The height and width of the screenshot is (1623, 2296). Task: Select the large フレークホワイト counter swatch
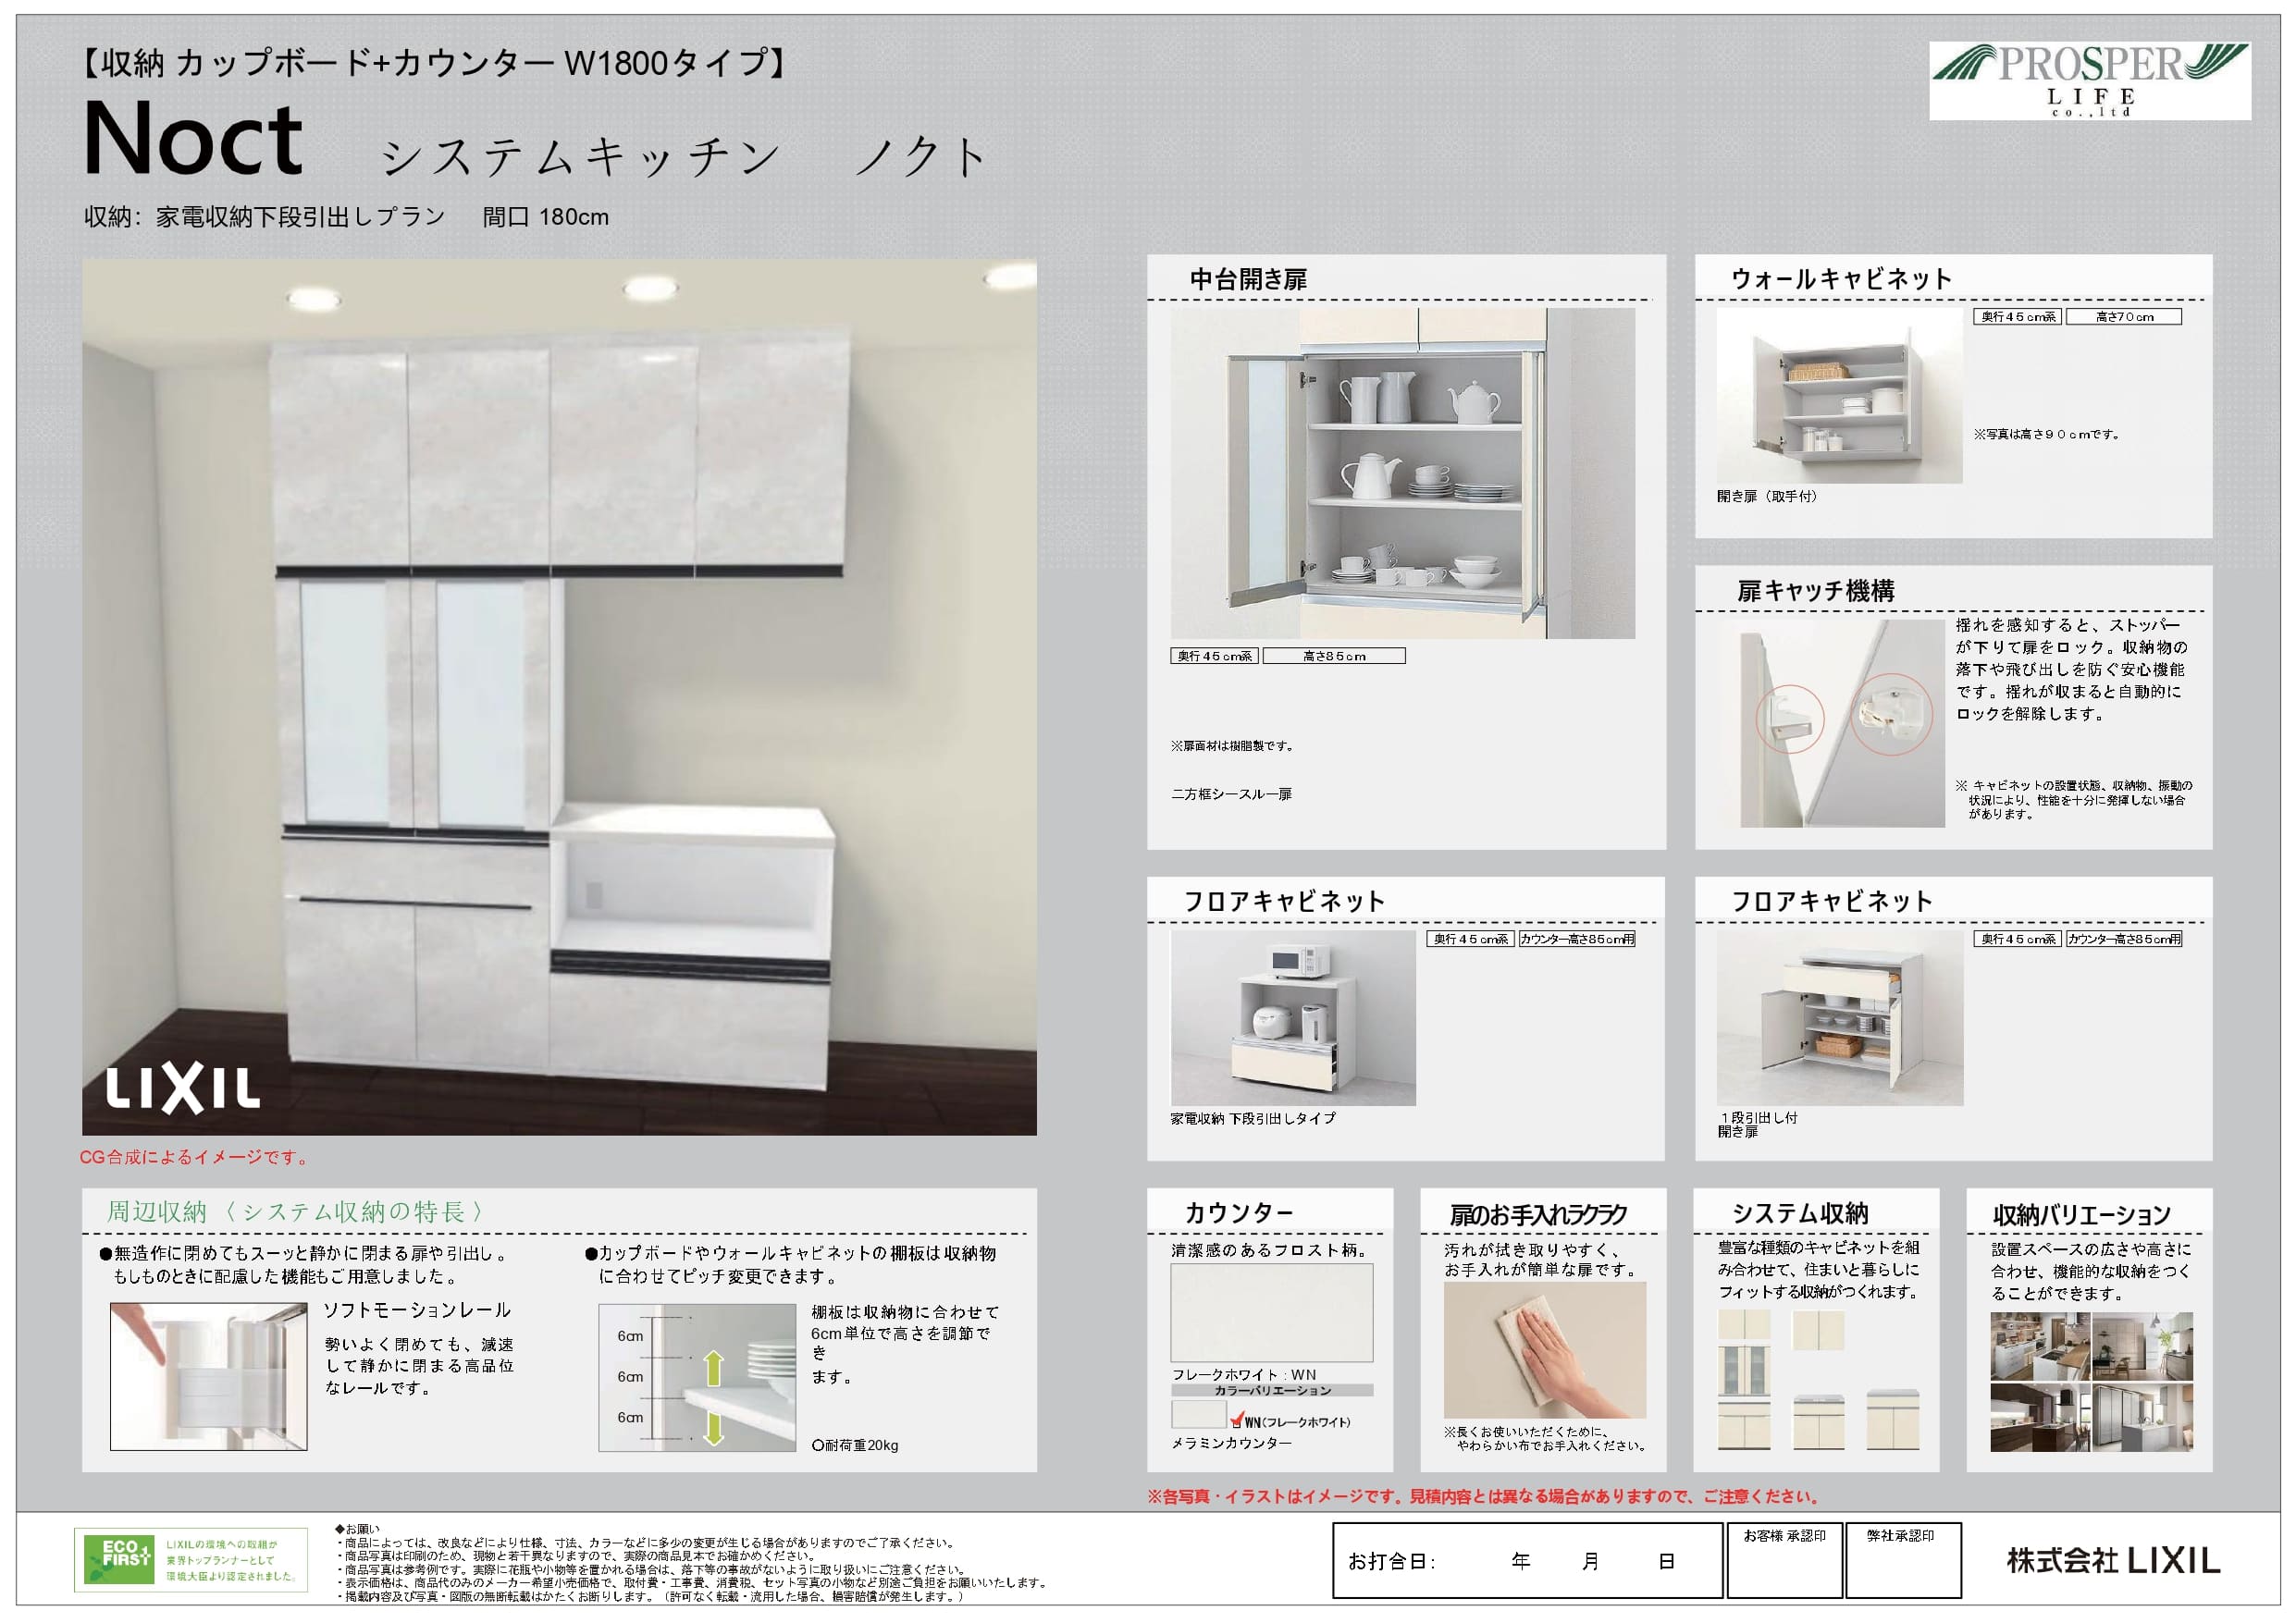1272,1312
